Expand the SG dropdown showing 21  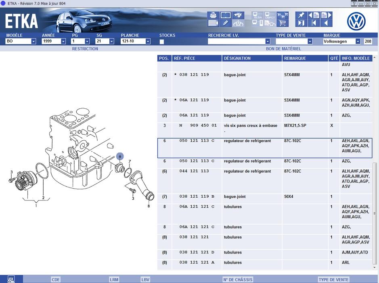[111, 41]
